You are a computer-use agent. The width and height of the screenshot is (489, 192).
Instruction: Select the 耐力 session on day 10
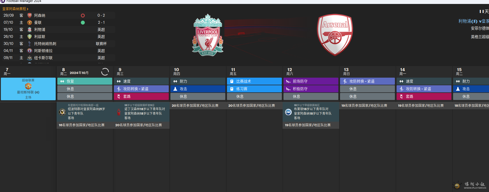click(x=198, y=81)
